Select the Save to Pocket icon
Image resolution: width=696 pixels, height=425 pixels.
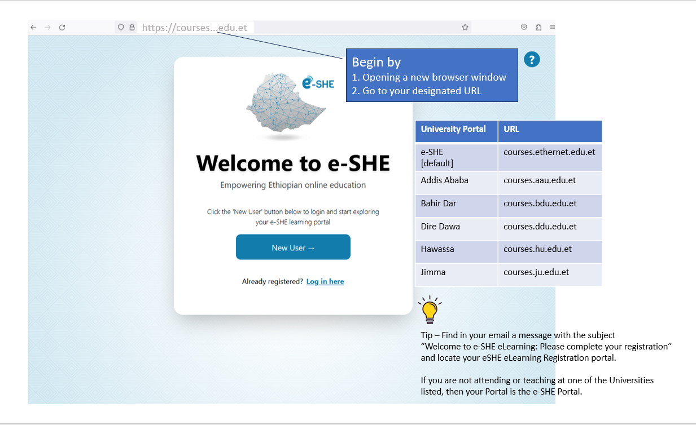point(524,26)
